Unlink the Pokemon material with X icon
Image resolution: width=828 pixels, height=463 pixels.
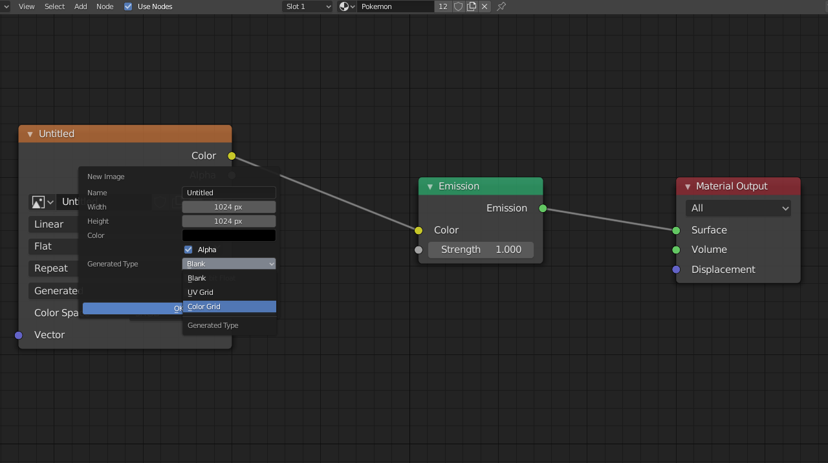point(485,6)
